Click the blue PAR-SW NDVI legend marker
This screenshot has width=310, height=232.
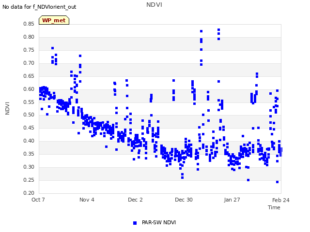point(135,223)
